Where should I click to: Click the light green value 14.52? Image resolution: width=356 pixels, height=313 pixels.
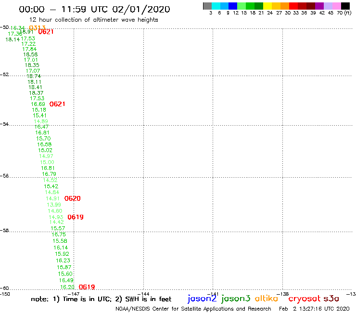coord(50,180)
